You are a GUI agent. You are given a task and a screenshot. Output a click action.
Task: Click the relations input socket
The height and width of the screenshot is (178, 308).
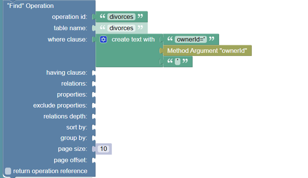coord(94,84)
